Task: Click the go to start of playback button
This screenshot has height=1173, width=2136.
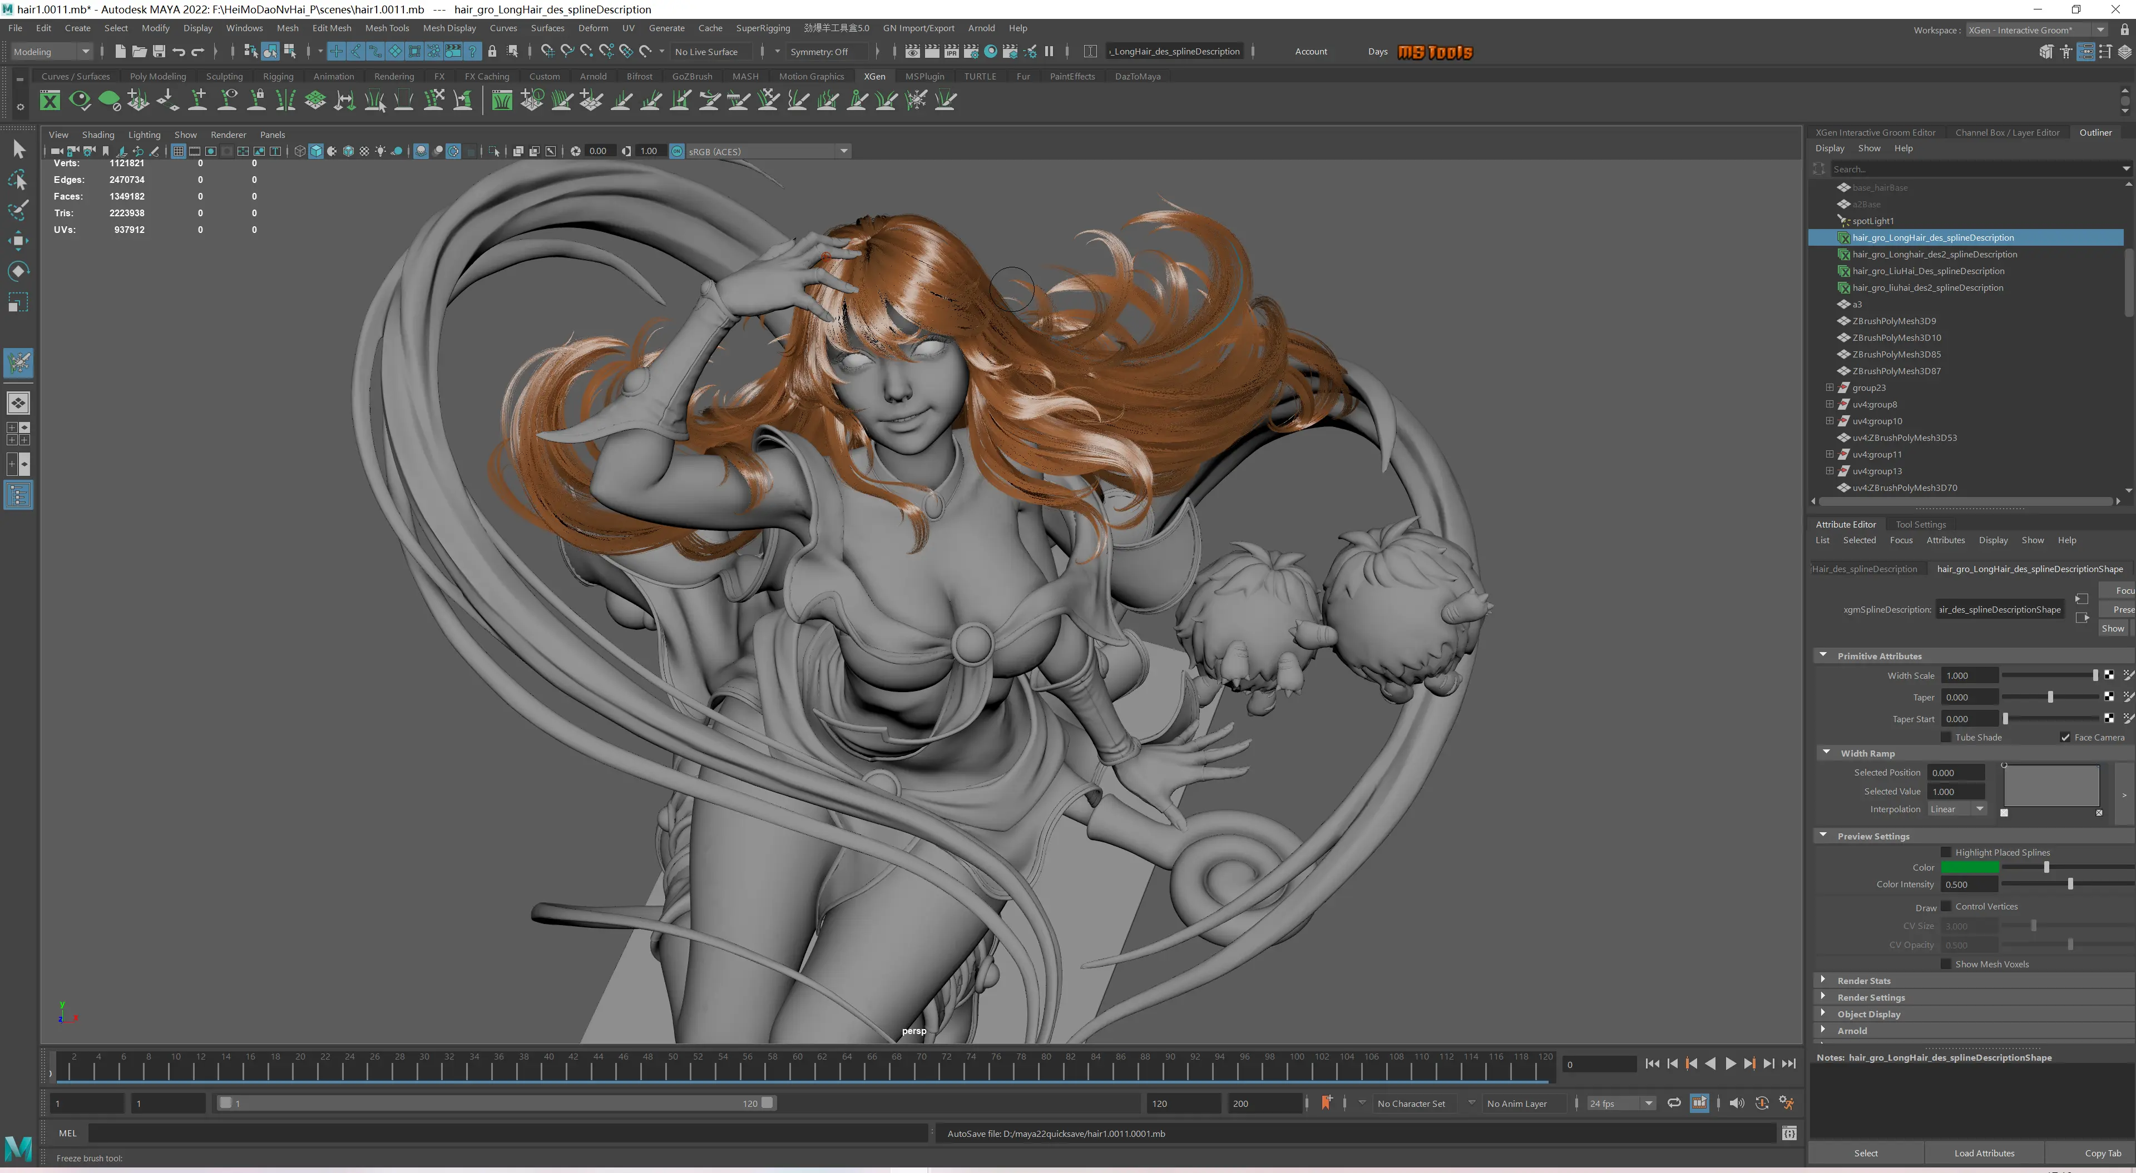Action: 1652,1063
